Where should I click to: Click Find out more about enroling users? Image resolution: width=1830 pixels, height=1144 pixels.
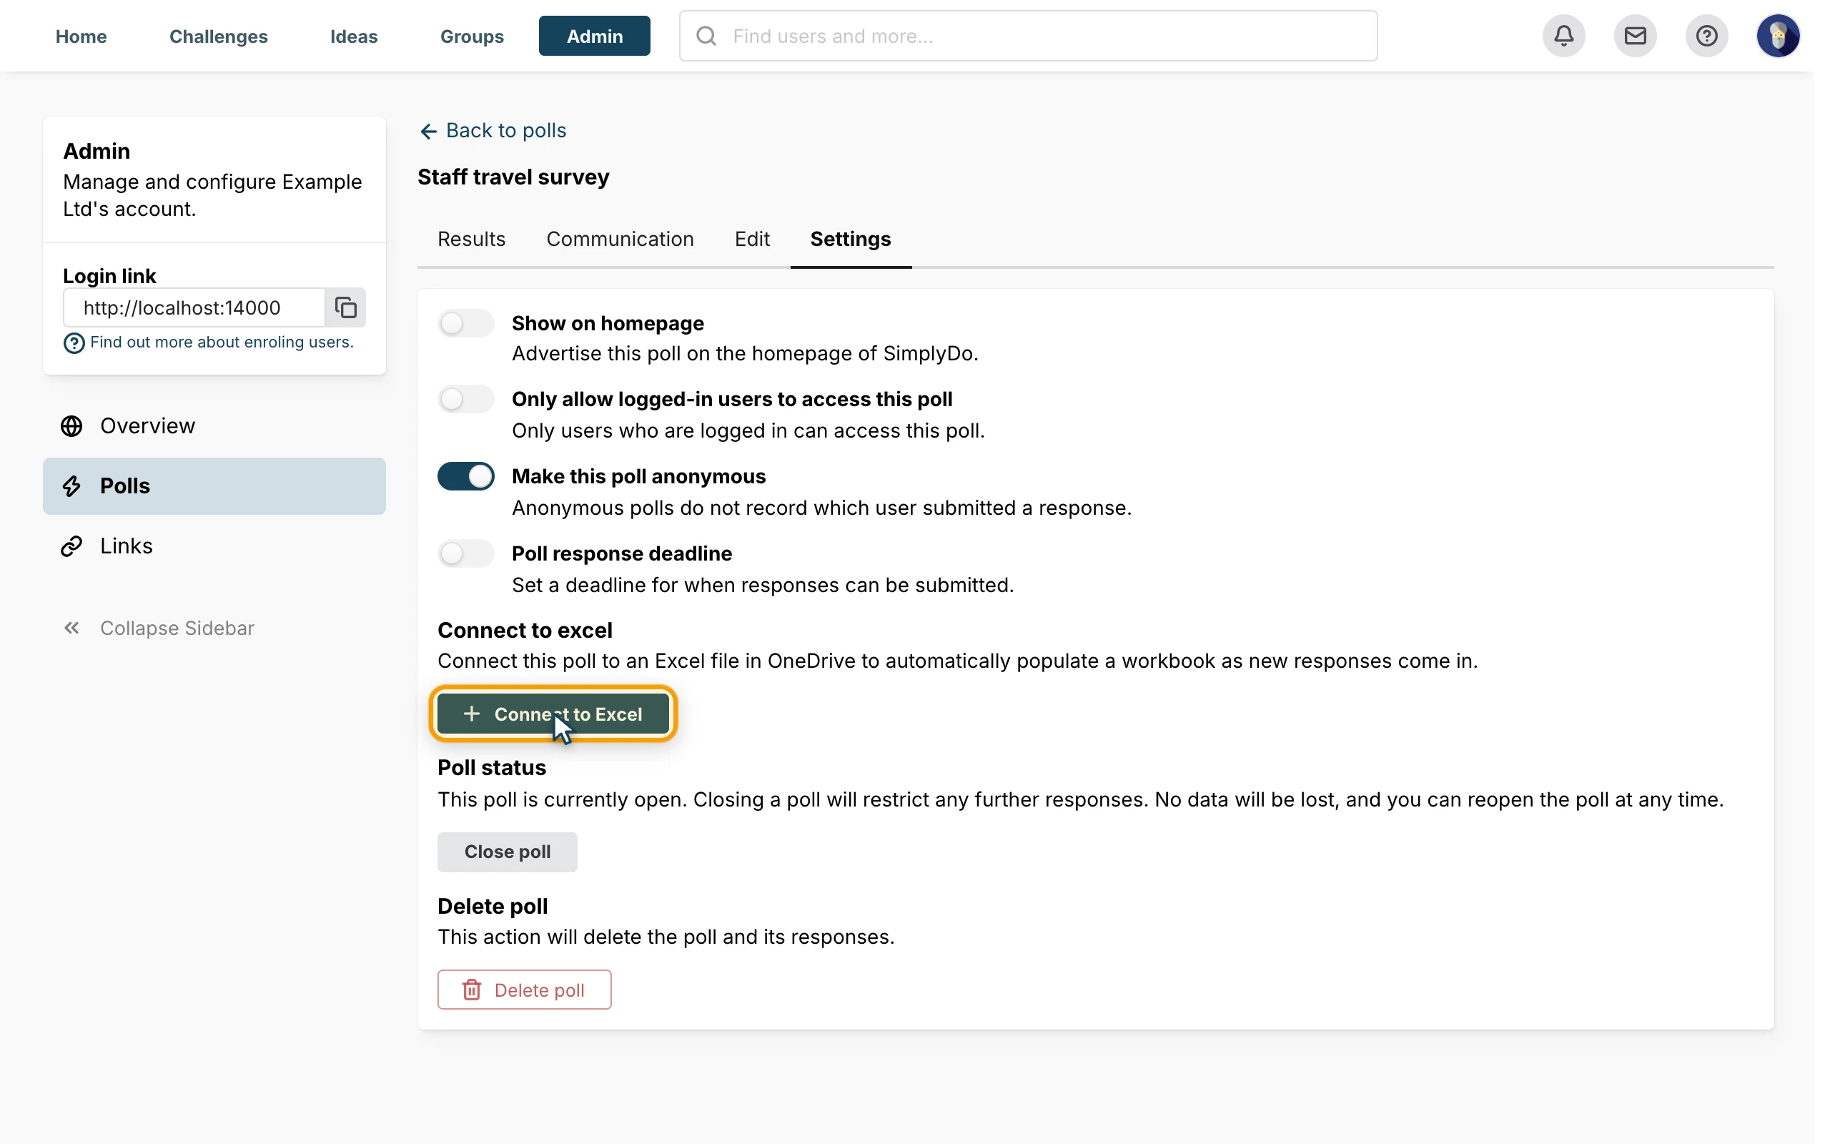221,342
